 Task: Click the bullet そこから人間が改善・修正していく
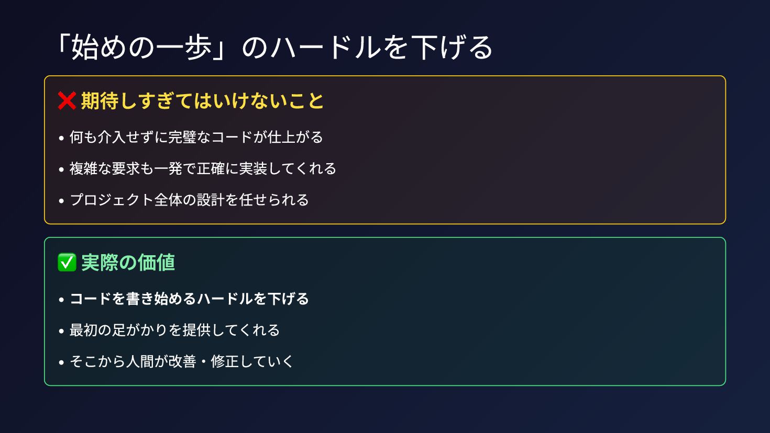point(182,361)
